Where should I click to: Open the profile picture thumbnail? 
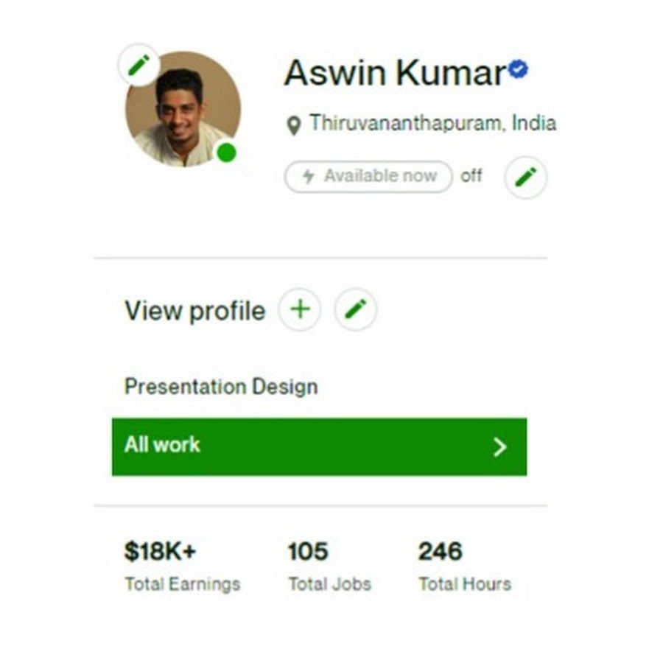(183, 109)
